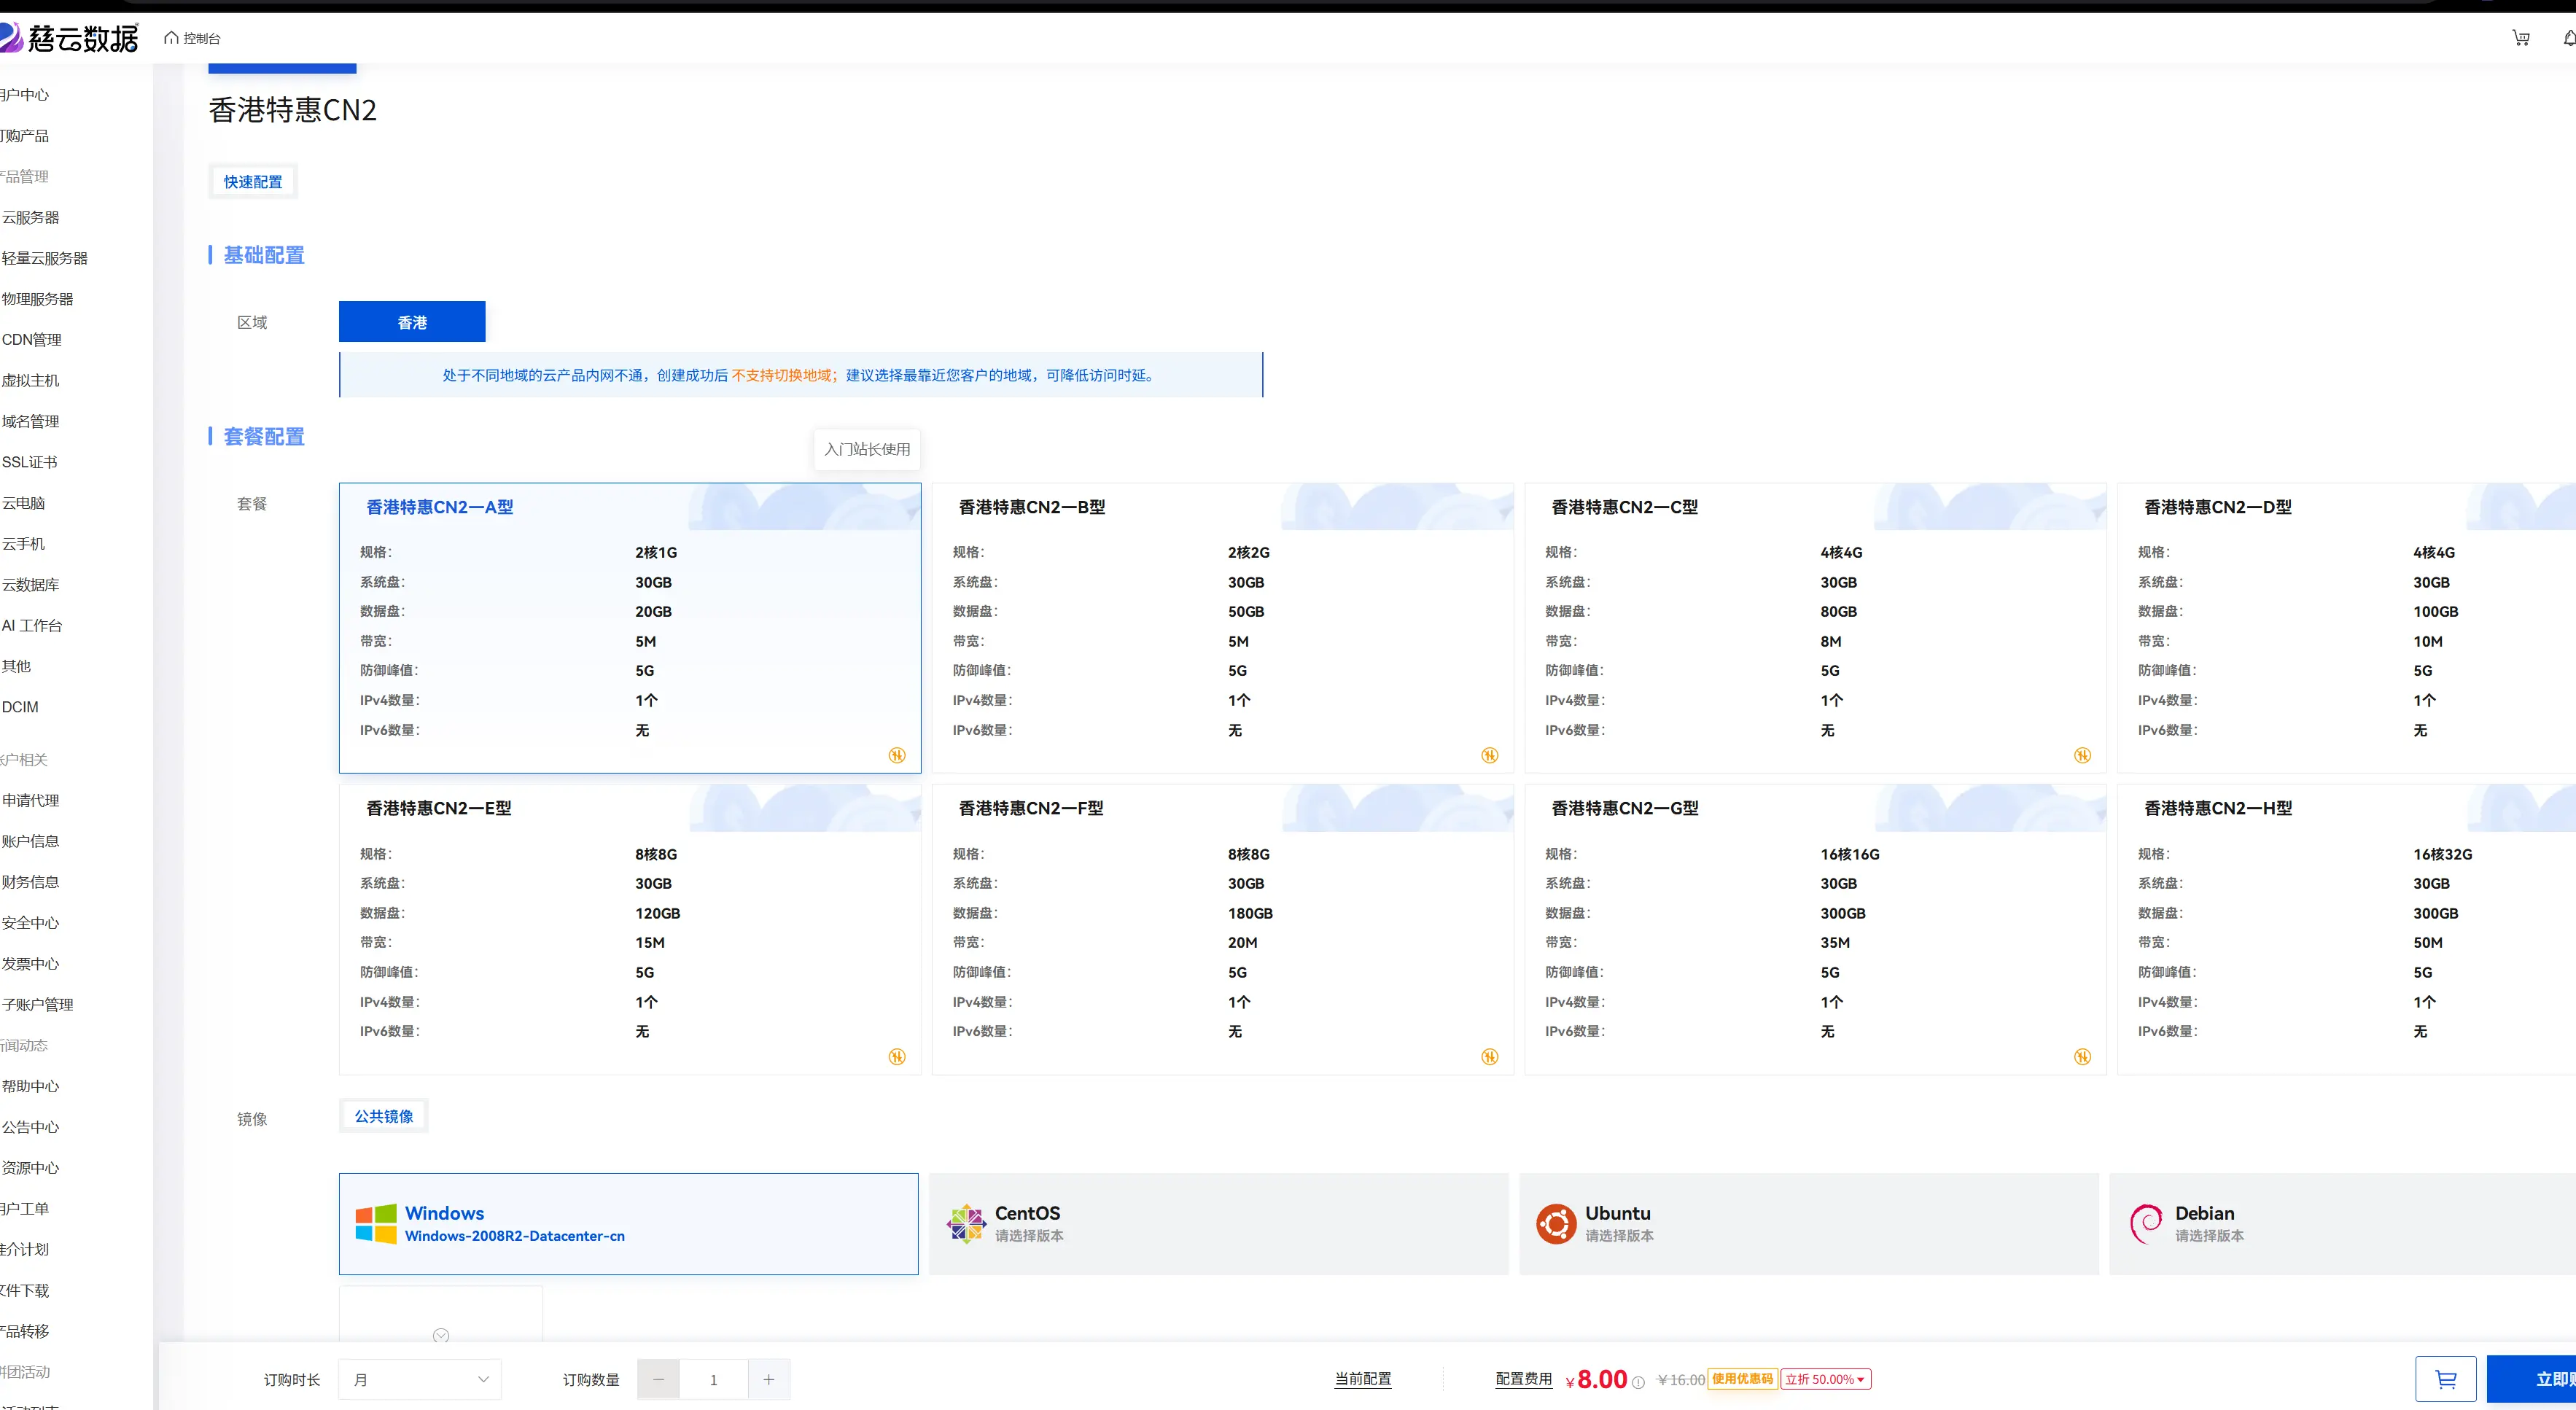
Task: Click the order quantity input field
Action: (x=713, y=1379)
